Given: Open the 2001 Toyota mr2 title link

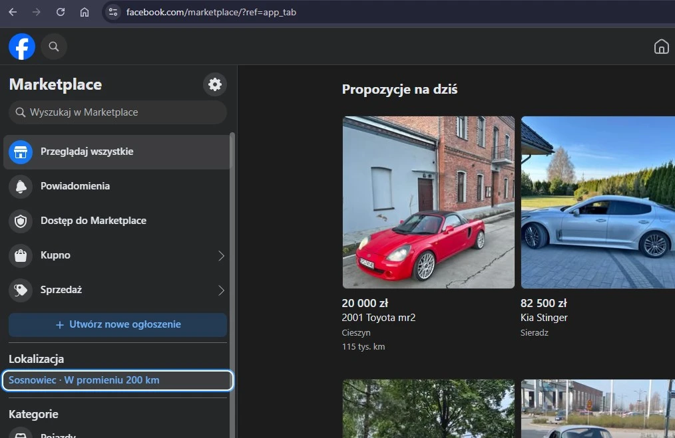Looking at the screenshot, I should click(379, 318).
